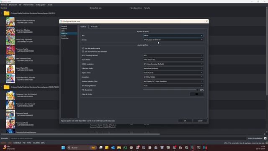Select Mario Kart 8 Deluxe cover thumbnail
This screenshot has width=268, height=151.
click(10, 31)
